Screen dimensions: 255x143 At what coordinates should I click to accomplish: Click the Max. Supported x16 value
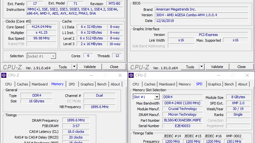tap(235, 40)
